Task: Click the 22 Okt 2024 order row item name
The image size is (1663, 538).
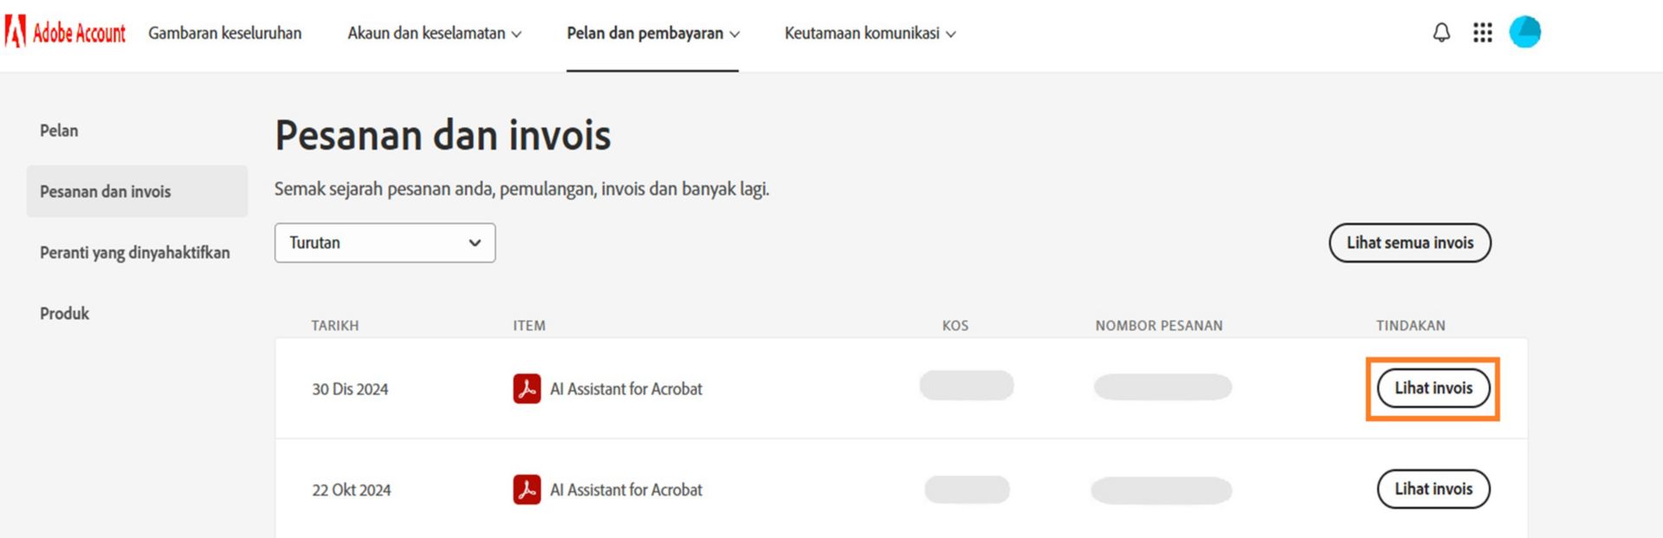Action: 626,489
